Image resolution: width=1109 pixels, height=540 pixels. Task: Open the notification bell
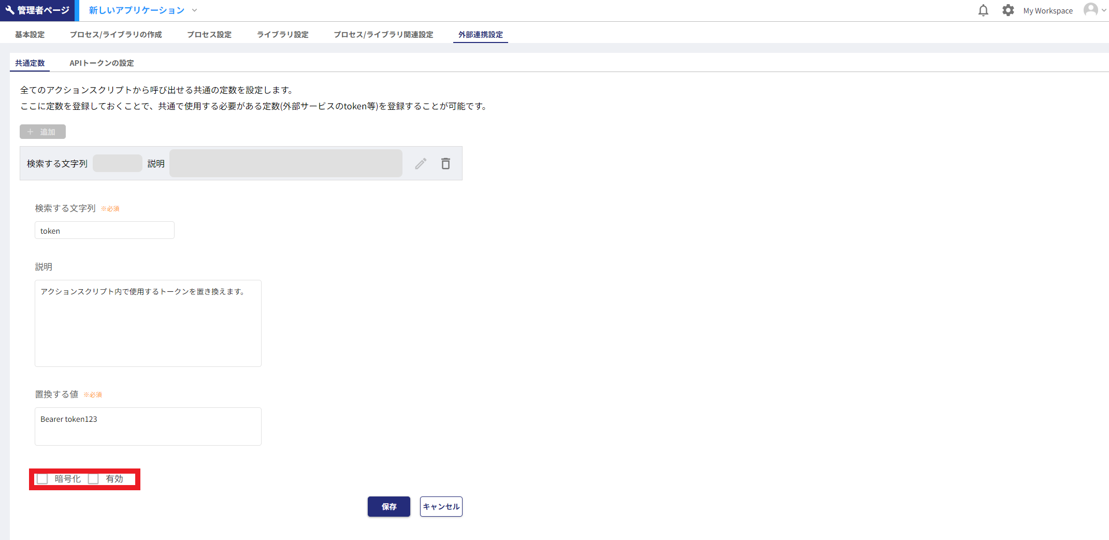[983, 10]
